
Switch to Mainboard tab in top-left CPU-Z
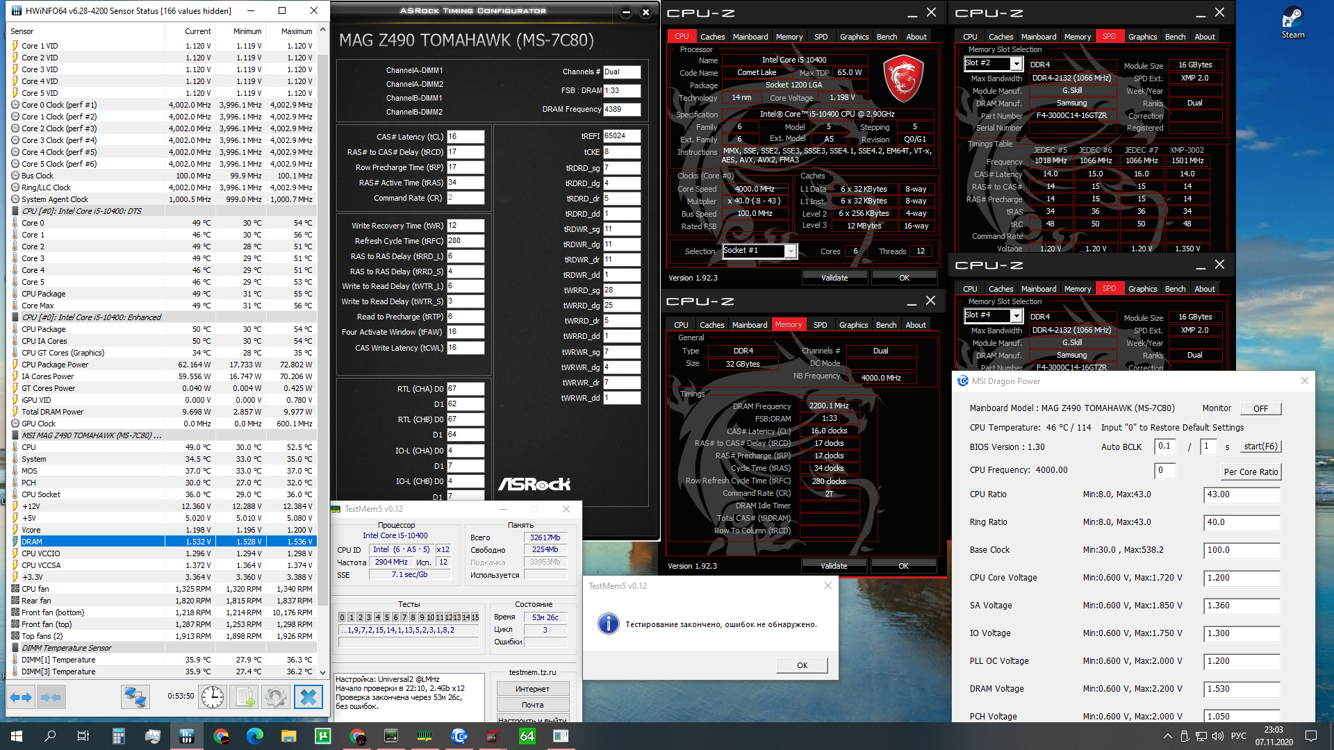[750, 37]
